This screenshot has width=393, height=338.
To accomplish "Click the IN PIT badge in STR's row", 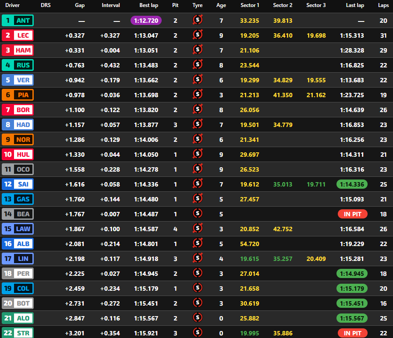I will pos(352,333).
